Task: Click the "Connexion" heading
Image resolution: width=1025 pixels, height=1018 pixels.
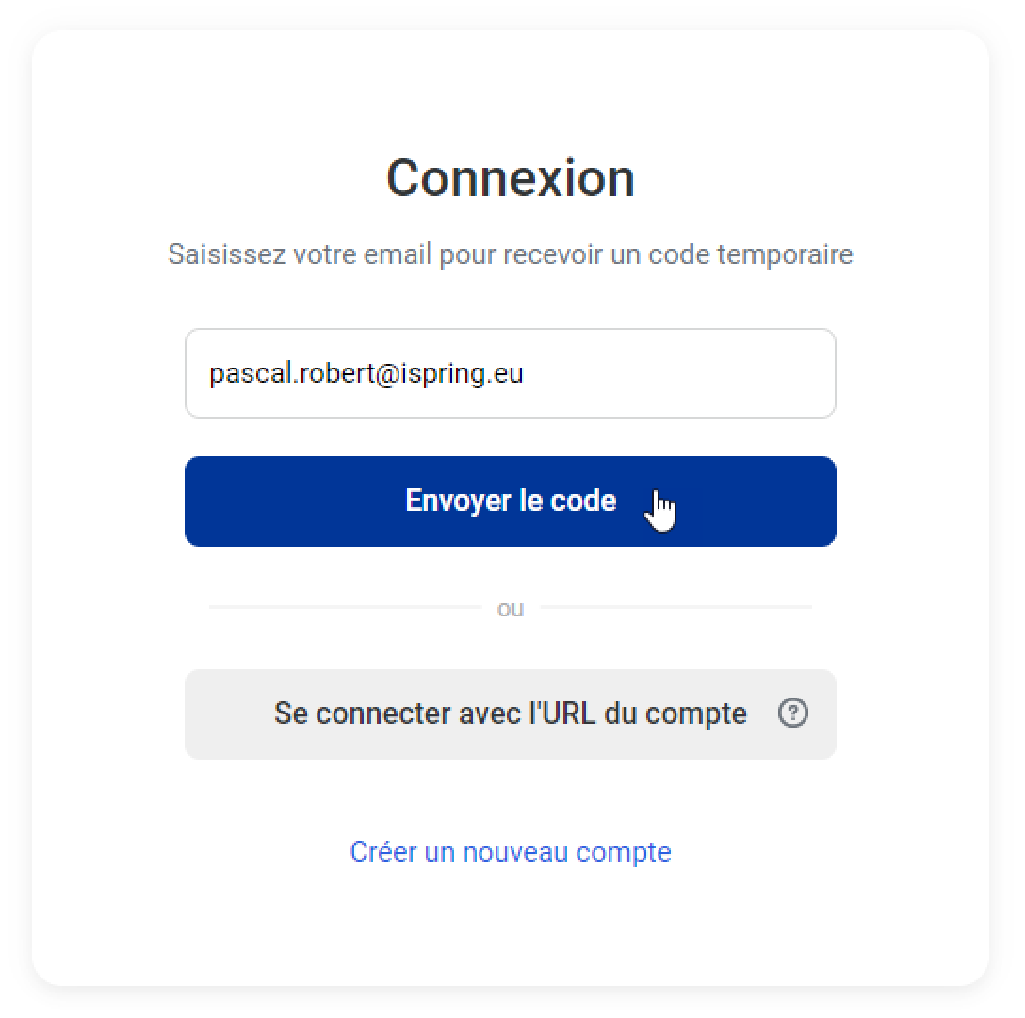Action: [x=510, y=178]
